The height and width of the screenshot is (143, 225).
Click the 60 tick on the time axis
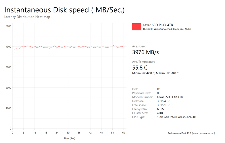pyautogui.click(x=124, y=133)
